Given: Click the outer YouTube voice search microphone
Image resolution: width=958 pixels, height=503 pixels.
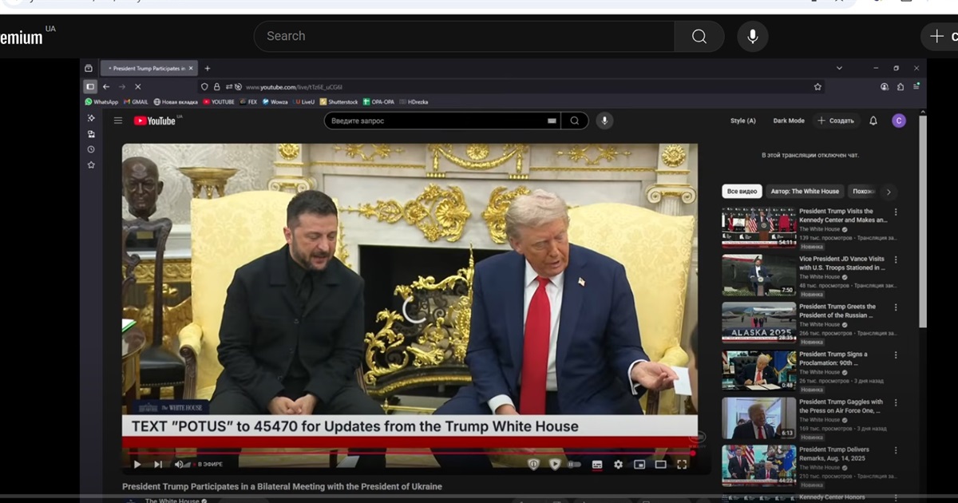Looking at the screenshot, I should (752, 36).
